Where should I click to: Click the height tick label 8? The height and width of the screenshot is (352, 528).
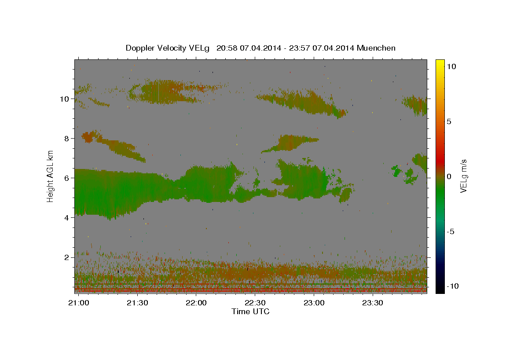click(66, 138)
